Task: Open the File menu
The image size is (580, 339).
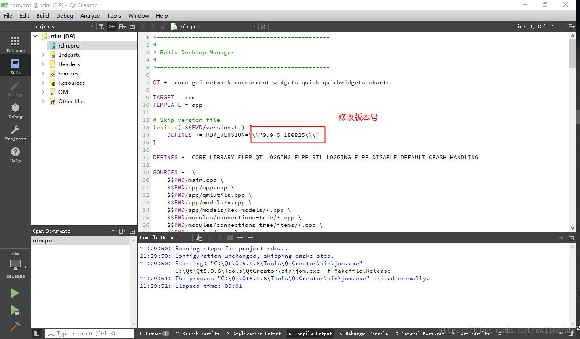Action: 8,15
